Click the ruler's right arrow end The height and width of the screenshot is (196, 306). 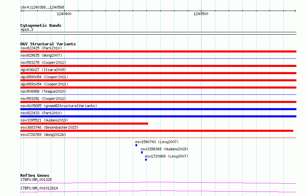coord(295,11)
